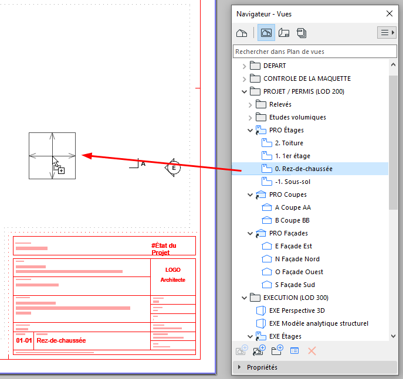Click the save current view button

tap(242, 350)
